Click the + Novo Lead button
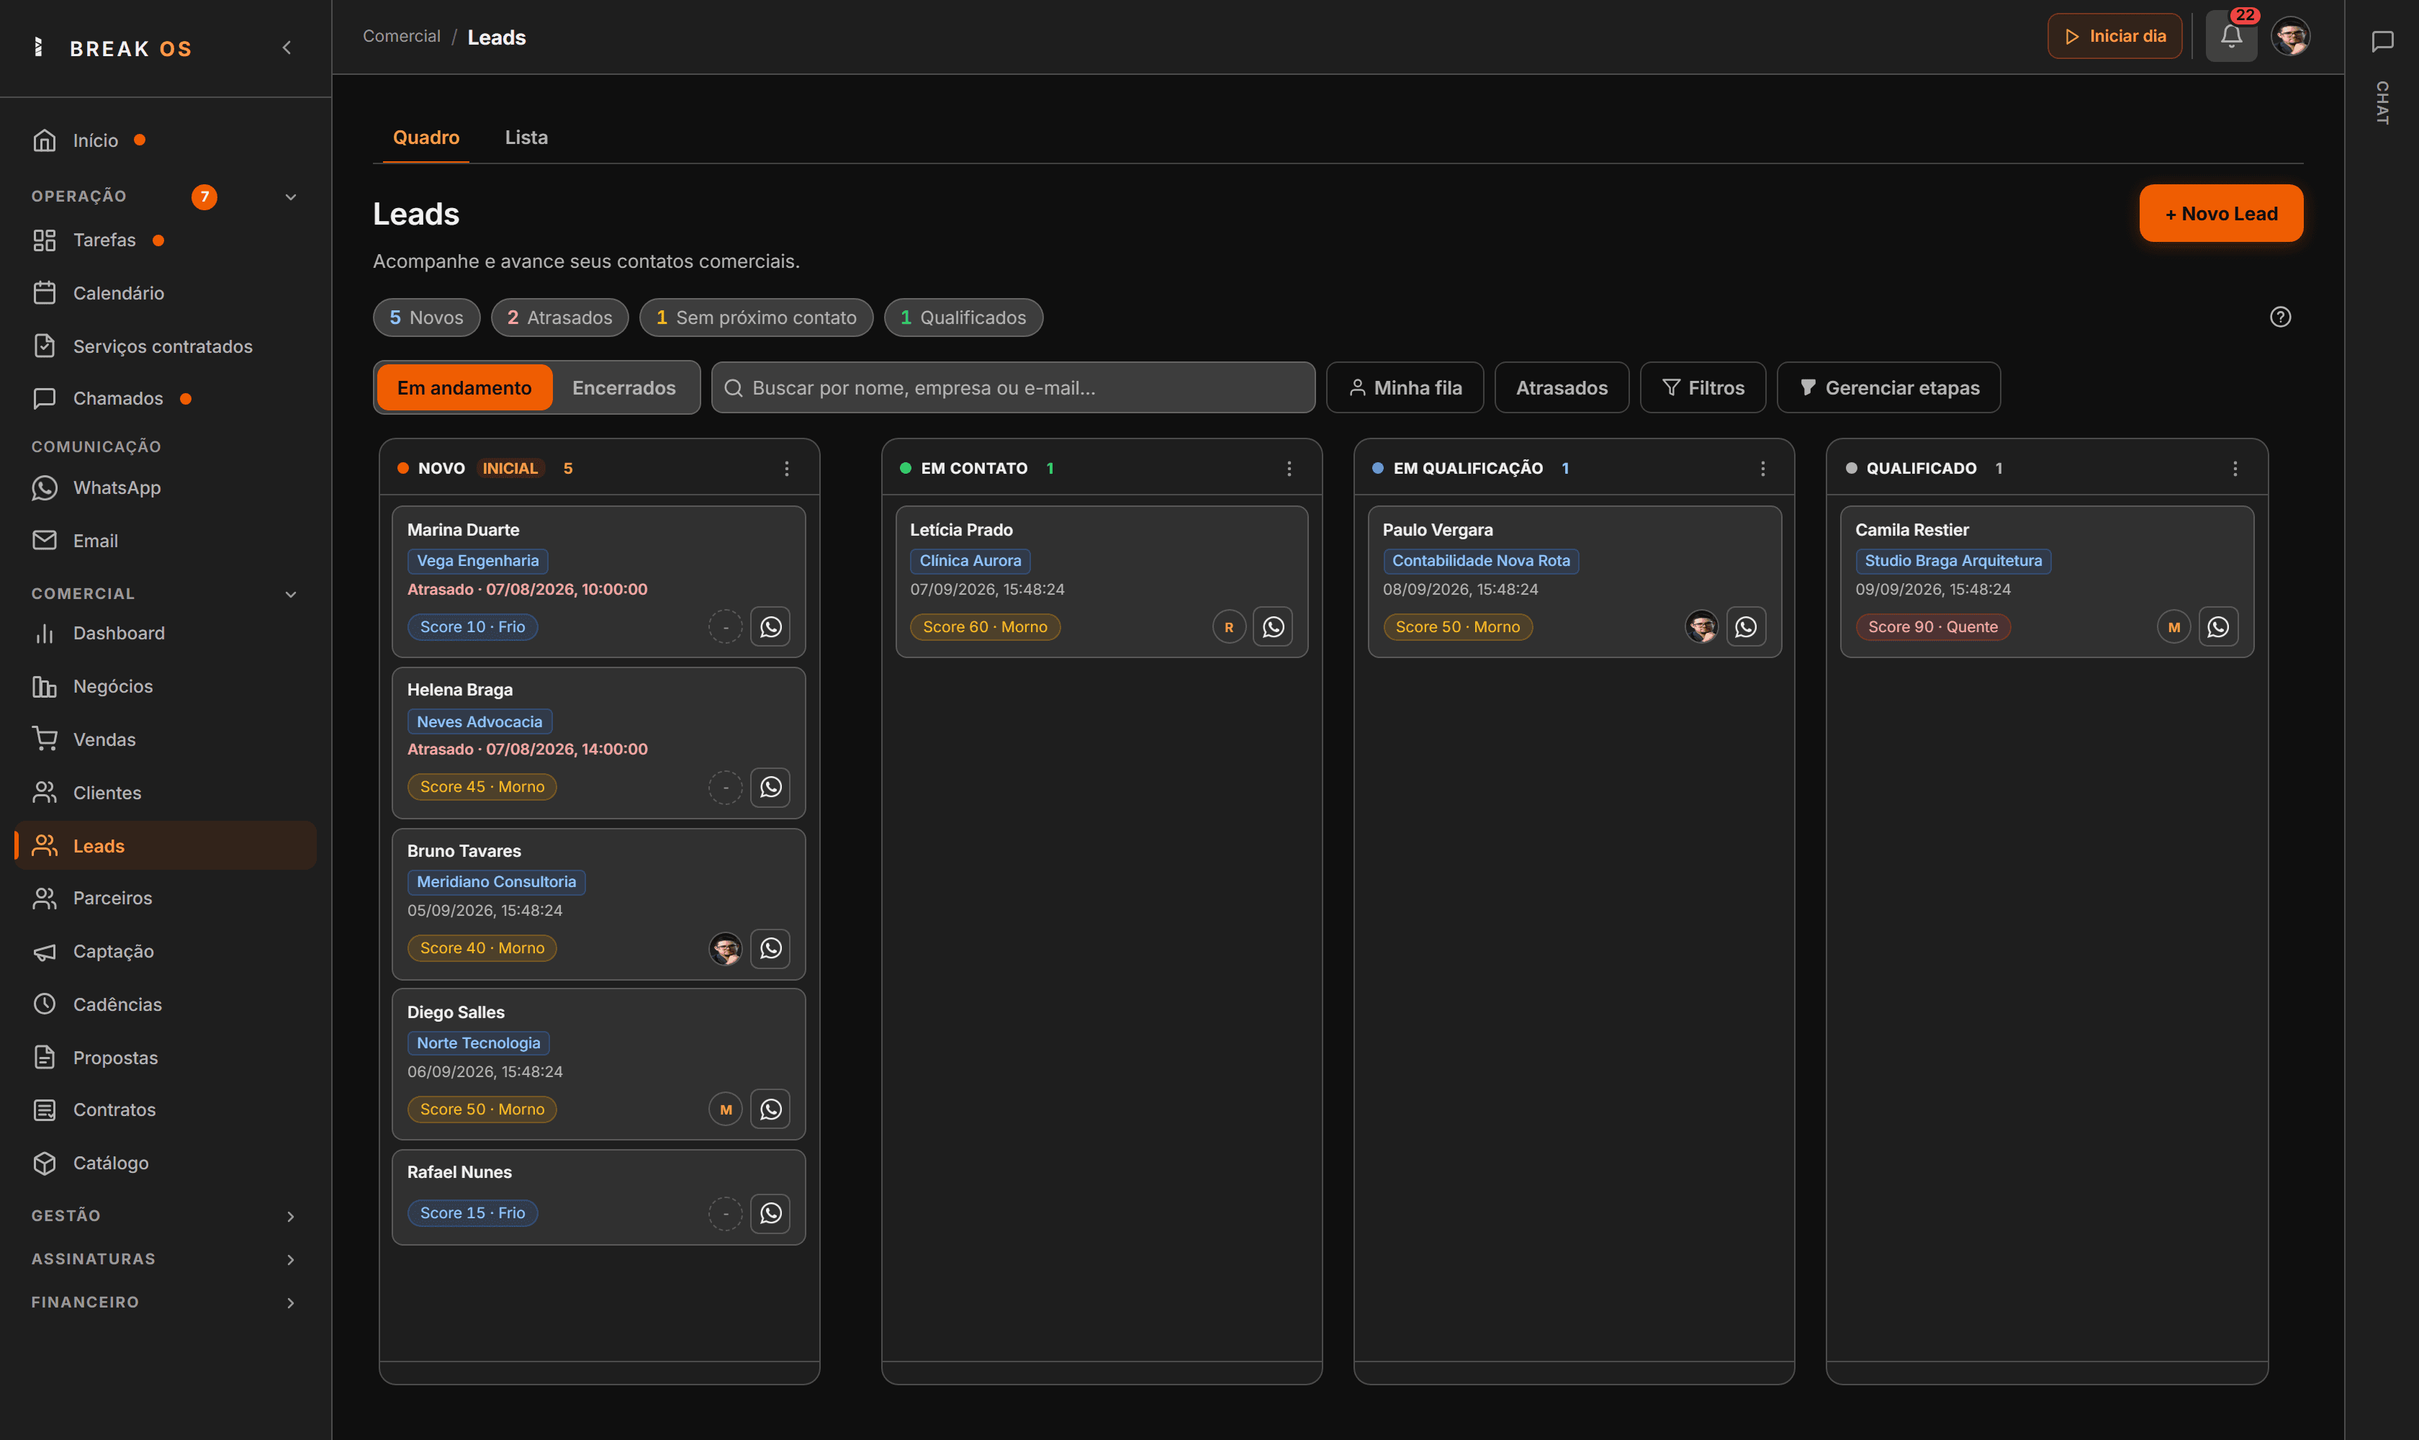 click(2221, 213)
